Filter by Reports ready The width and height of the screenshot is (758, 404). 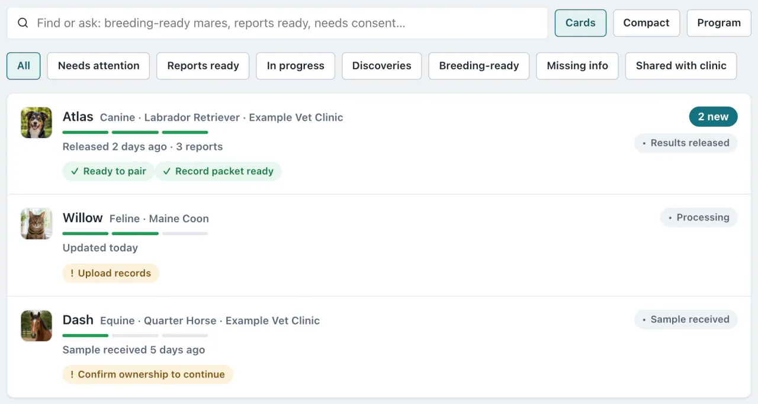[203, 66]
